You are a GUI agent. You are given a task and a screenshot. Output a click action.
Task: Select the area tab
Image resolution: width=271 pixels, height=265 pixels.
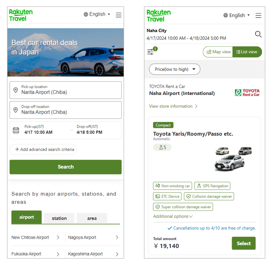(92, 218)
